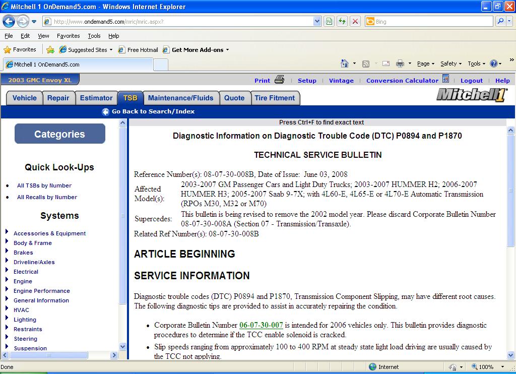Open the Safety menu dropdown
The image size is (516, 374).
point(451,64)
